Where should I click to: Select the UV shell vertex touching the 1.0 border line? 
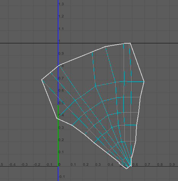pos(130,43)
